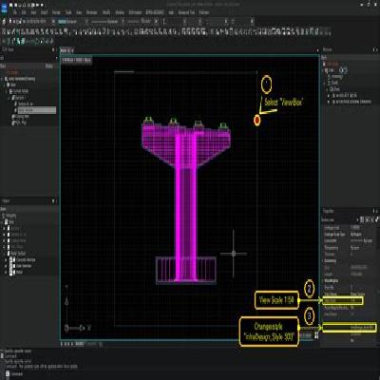Click the pin icon of the upper-left tree panel

[x=53, y=49]
